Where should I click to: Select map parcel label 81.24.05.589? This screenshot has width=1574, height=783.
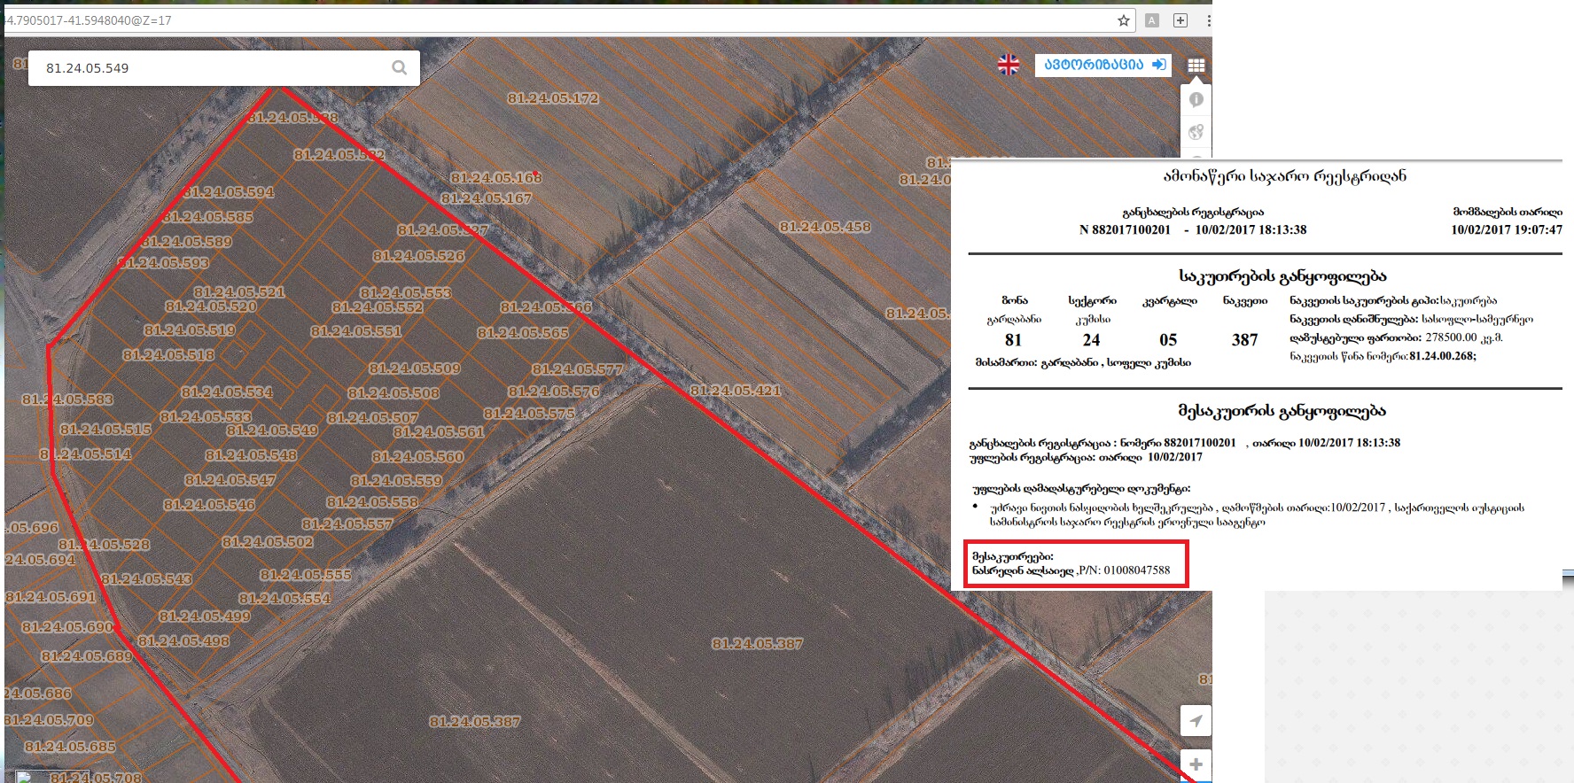pos(186,242)
